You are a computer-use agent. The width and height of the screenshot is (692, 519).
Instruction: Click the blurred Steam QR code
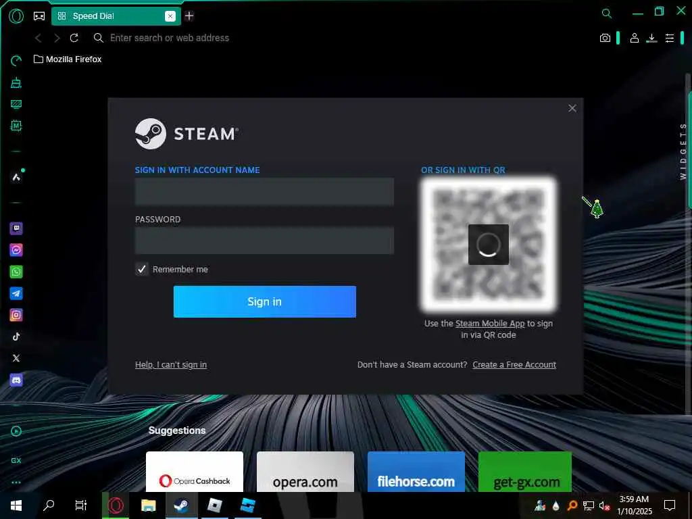(x=489, y=244)
